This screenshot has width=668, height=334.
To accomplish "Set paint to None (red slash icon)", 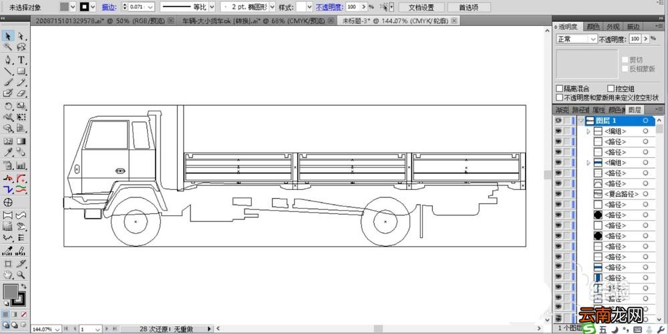I will click(x=23, y=315).
